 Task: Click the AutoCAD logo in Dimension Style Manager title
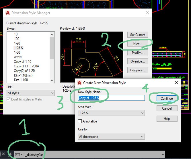coord(8,13)
